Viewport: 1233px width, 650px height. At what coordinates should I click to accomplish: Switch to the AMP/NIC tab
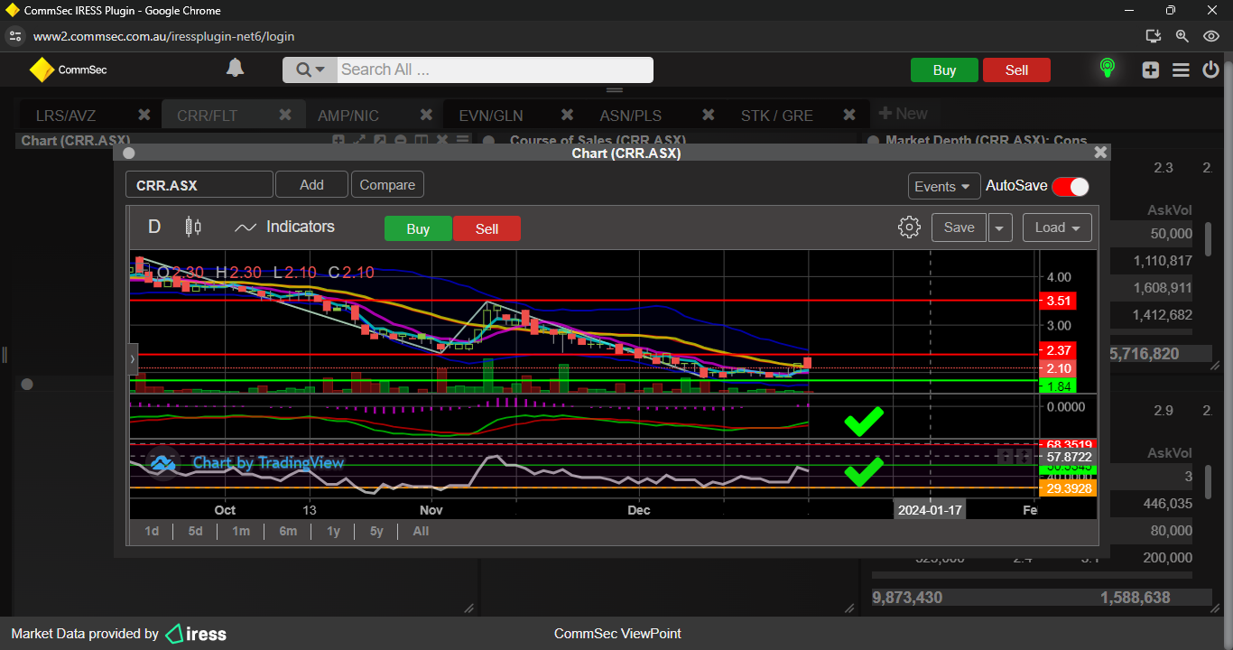[348, 116]
